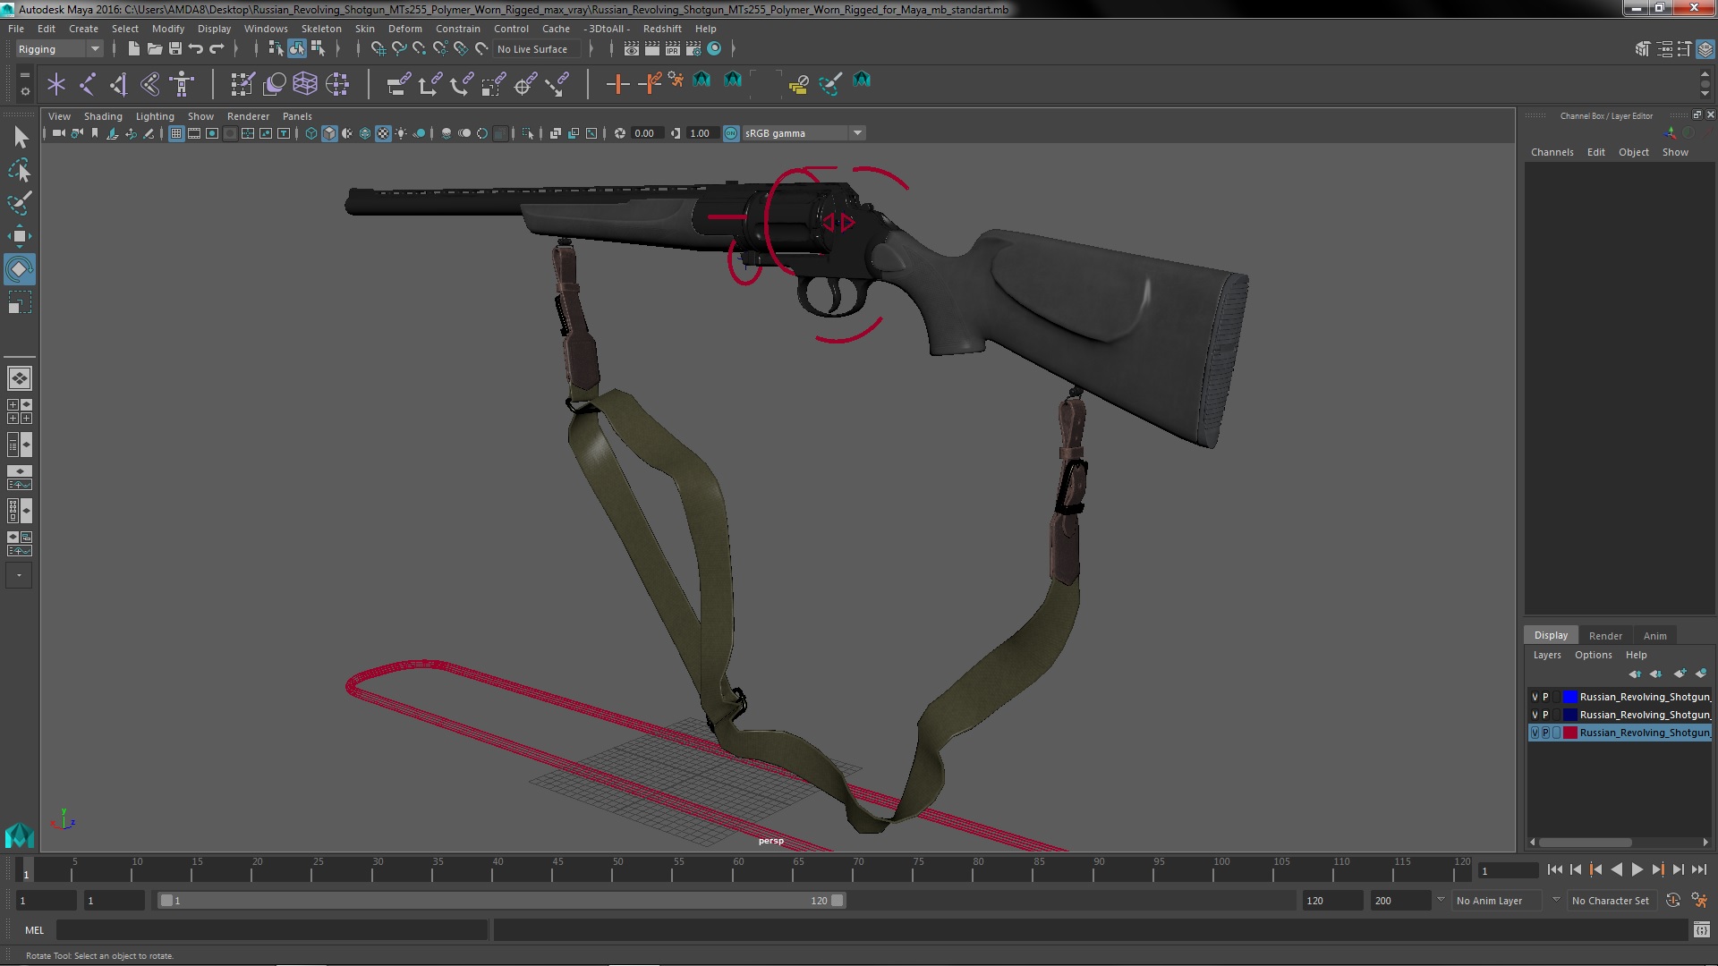Click the Redo arrow icon
The height and width of the screenshot is (966, 1718).
point(217,48)
